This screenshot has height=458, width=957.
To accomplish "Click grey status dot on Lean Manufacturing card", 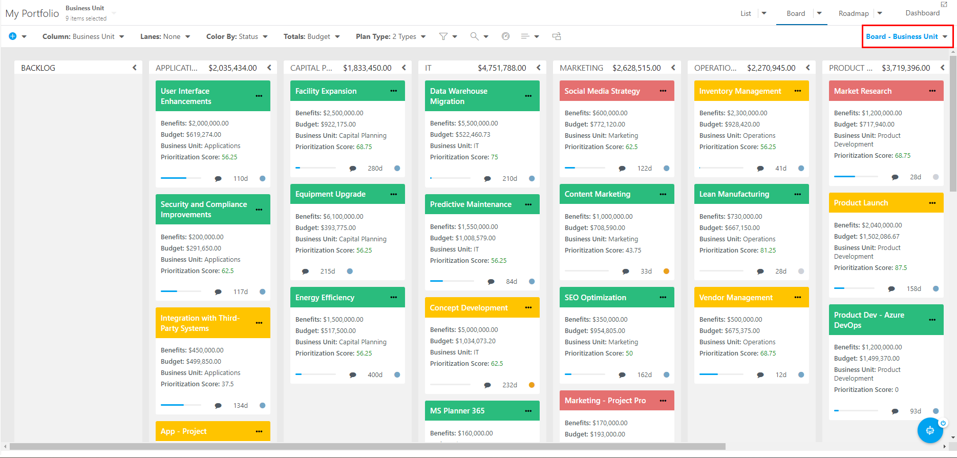I will click(801, 272).
